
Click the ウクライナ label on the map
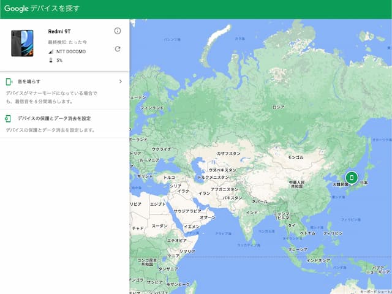[162, 149]
